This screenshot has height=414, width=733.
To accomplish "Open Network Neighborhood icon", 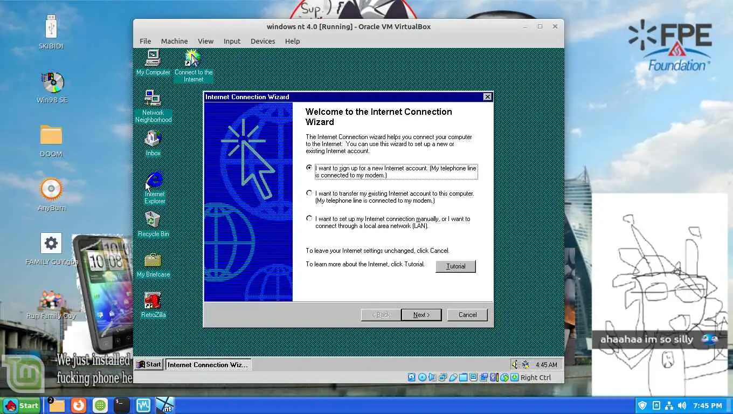I will pyautogui.click(x=153, y=106).
